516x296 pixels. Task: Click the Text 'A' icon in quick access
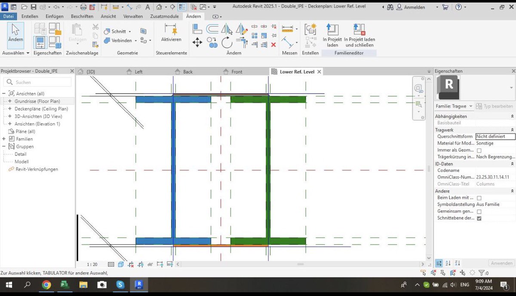[147, 7]
